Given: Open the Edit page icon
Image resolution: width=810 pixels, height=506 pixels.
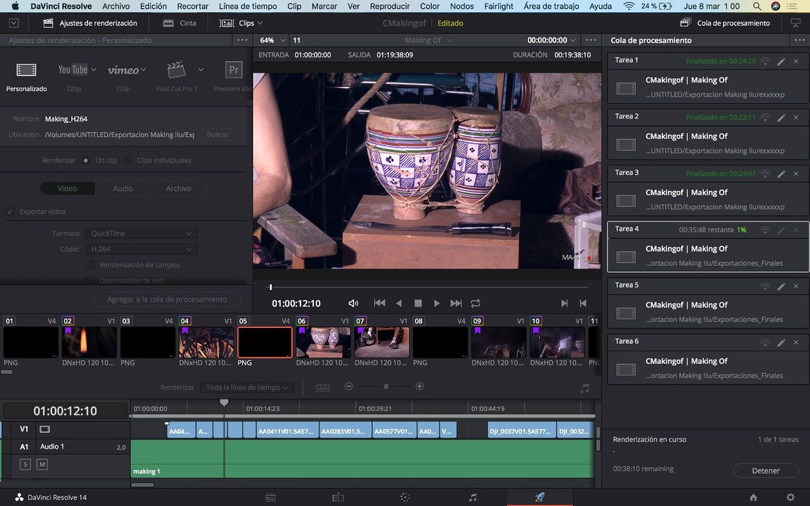Looking at the screenshot, I should pyautogui.click(x=337, y=497).
